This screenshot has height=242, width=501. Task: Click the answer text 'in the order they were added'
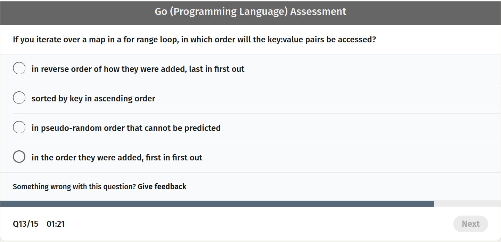(117, 157)
